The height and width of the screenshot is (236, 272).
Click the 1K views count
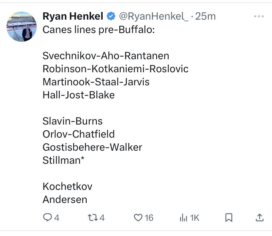pos(194,218)
